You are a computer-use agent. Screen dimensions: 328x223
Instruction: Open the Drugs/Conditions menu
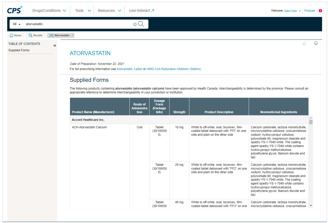[49, 11]
